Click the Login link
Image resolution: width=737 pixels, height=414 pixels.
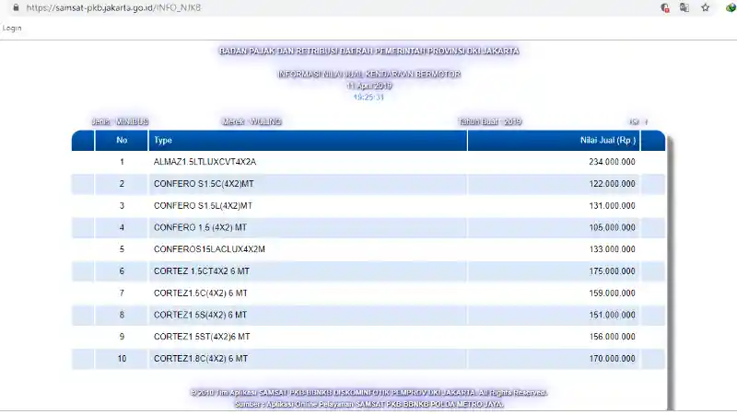(12, 28)
